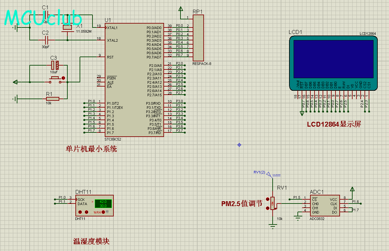Select the STC89C52 microcontroller U1
Viewport: 389px width, 251px height.
point(134,80)
